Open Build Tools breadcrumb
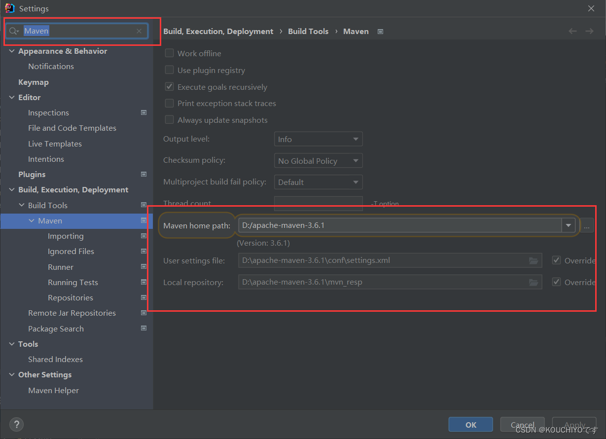The image size is (606, 439). (x=308, y=31)
